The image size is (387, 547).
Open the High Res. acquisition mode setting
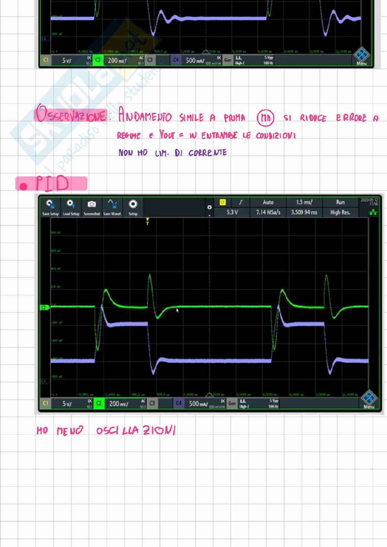(340, 212)
